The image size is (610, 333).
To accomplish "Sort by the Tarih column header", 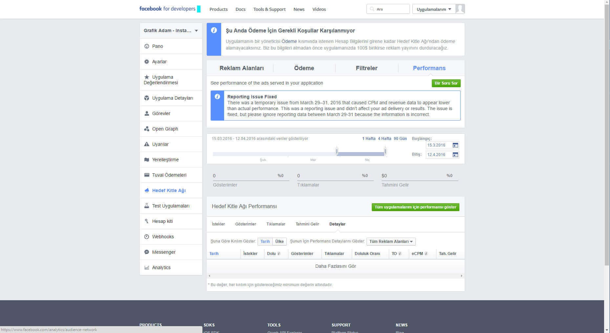I will pos(214,254).
